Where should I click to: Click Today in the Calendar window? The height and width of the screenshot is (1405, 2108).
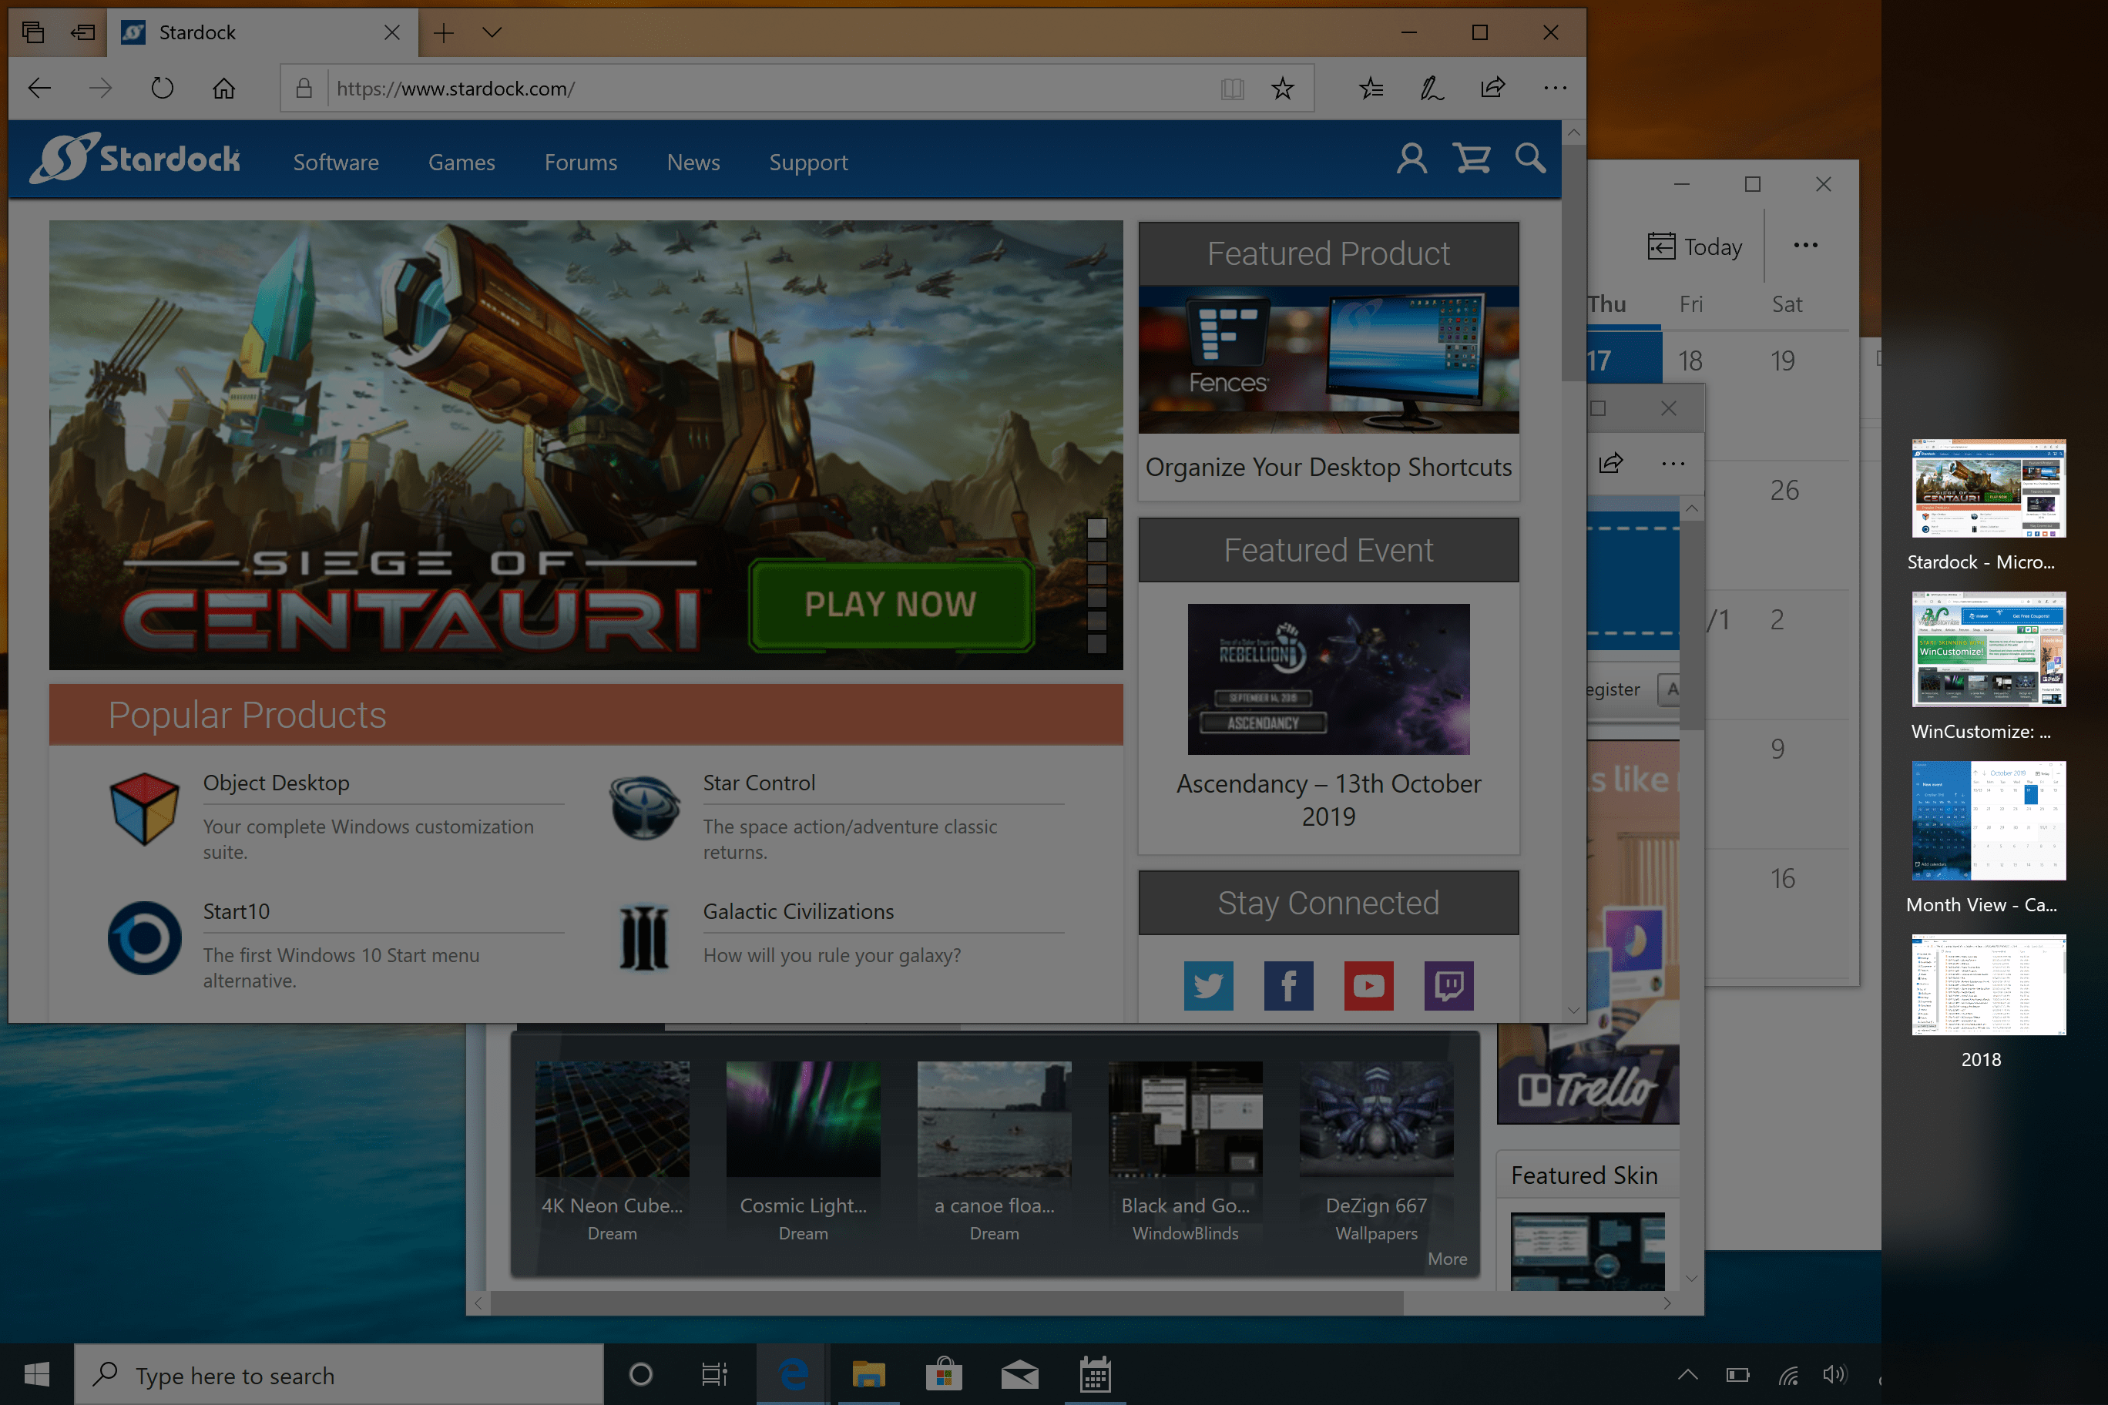[1695, 246]
